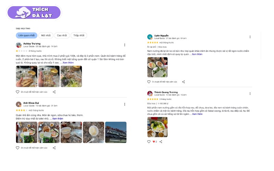Click the Thích Đà Lạt logo
The image size is (274, 171).
pyautogui.click(x=34, y=13)
